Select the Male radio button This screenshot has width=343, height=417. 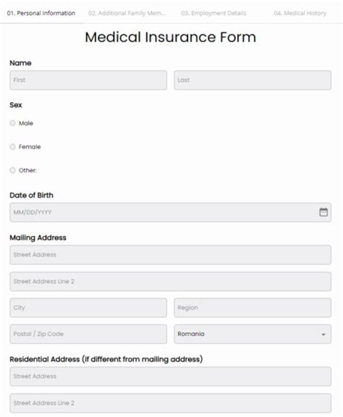tap(12, 123)
